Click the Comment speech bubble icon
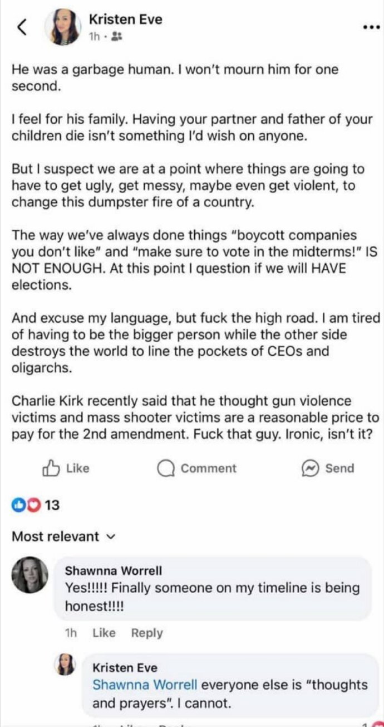Image resolution: width=384 pixels, height=727 pixels. tap(165, 469)
